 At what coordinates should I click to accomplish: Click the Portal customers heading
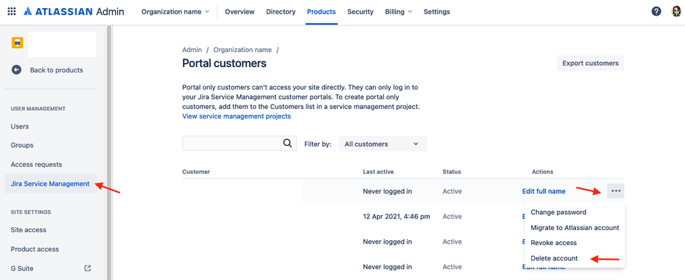coord(224,63)
